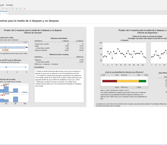Click the green segment of the power bar
The image size is (167, 145).
tap(143, 81)
